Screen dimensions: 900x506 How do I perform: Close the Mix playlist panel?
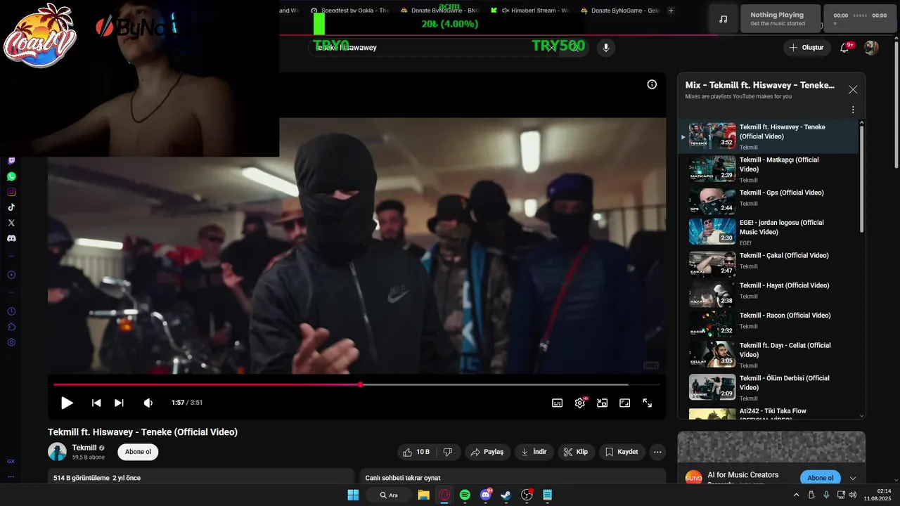pos(853,89)
